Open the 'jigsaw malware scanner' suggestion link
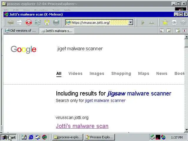This screenshot has width=188, height=141. coord(140,93)
